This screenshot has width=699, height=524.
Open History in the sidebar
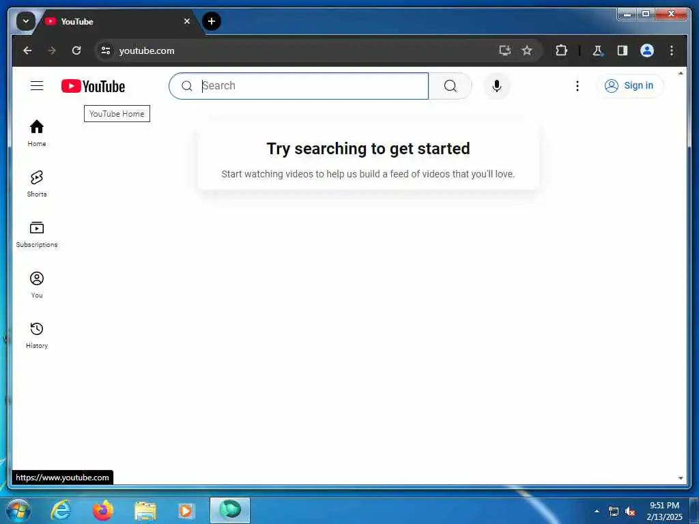click(x=37, y=335)
